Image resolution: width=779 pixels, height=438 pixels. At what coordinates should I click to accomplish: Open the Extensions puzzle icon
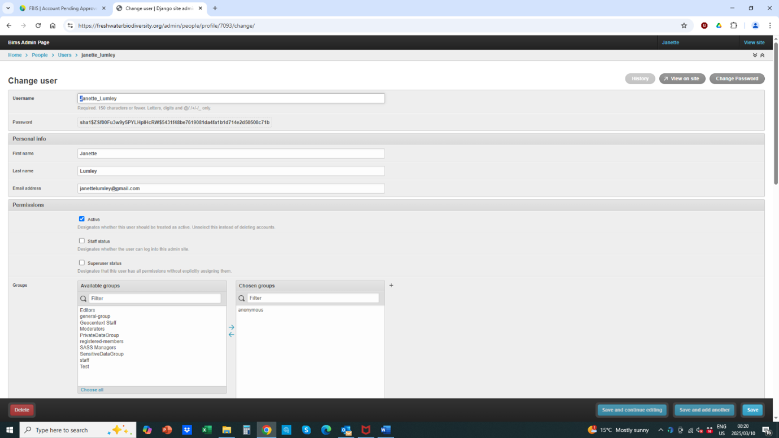(734, 25)
